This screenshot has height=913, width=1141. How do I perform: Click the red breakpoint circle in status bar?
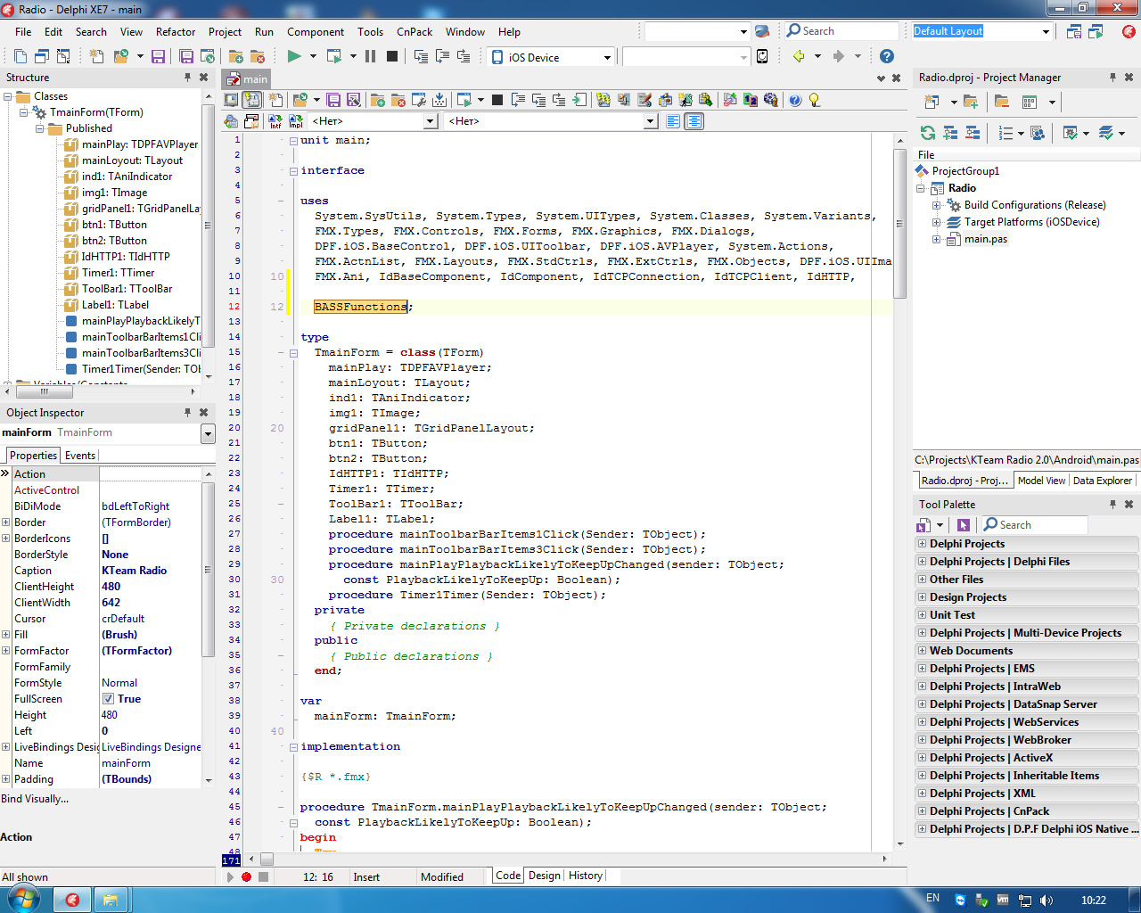pos(247,877)
